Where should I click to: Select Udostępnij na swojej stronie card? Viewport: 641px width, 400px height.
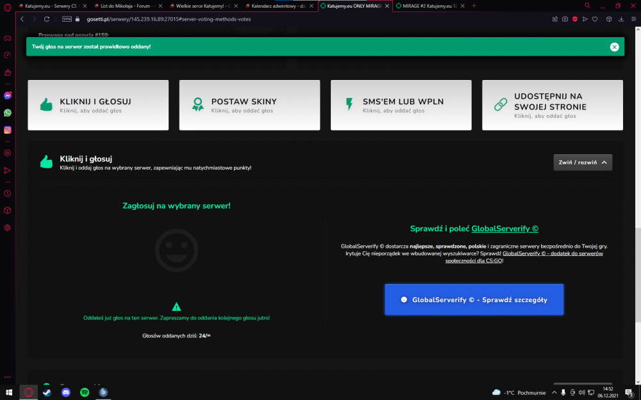pyautogui.click(x=553, y=106)
